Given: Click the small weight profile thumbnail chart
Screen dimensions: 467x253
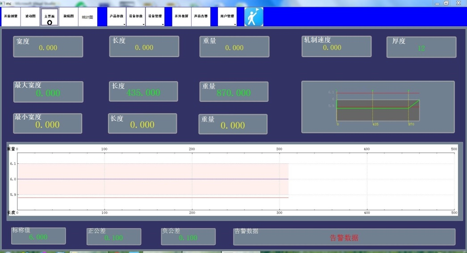Looking at the screenshot, I should pyautogui.click(x=378, y=107).
